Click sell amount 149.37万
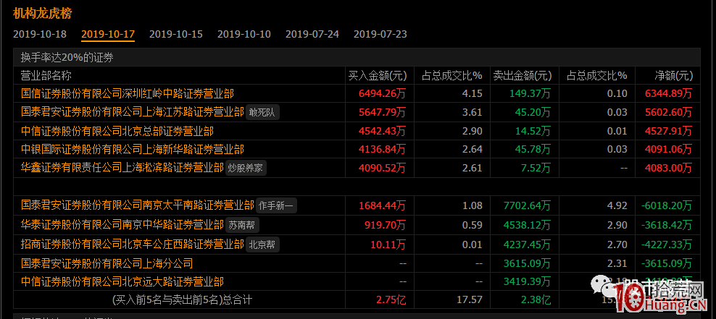The image size is (716, 319). [x=530, y=94]
